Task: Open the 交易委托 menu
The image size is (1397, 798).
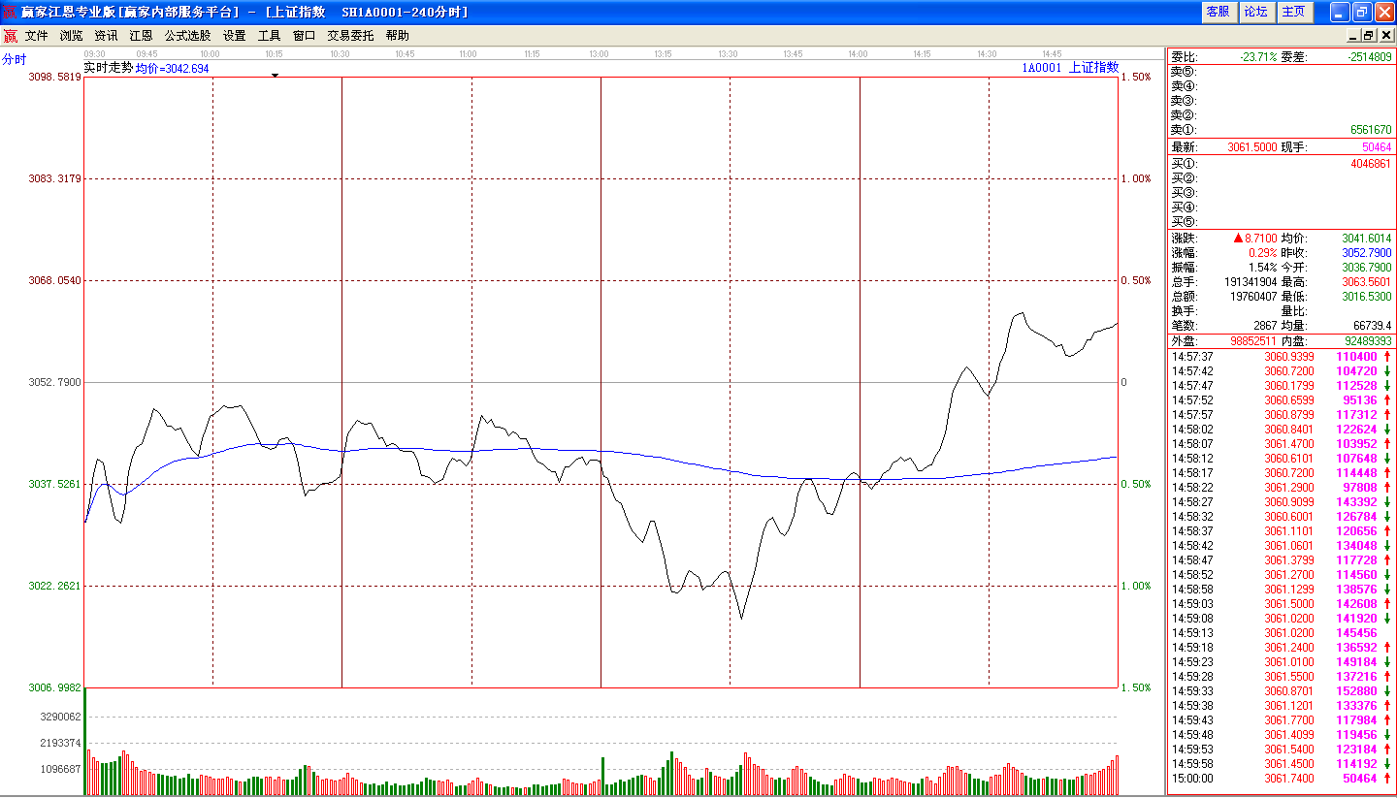Action: (x=350, y=36)
